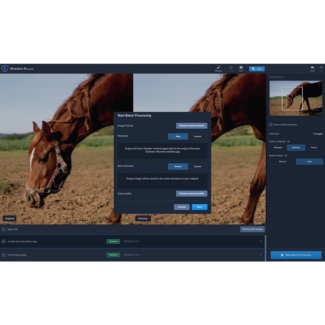Click the Sharpen AI logo icon
Viewport: 325px width, 325px height.
pos(5,69)
